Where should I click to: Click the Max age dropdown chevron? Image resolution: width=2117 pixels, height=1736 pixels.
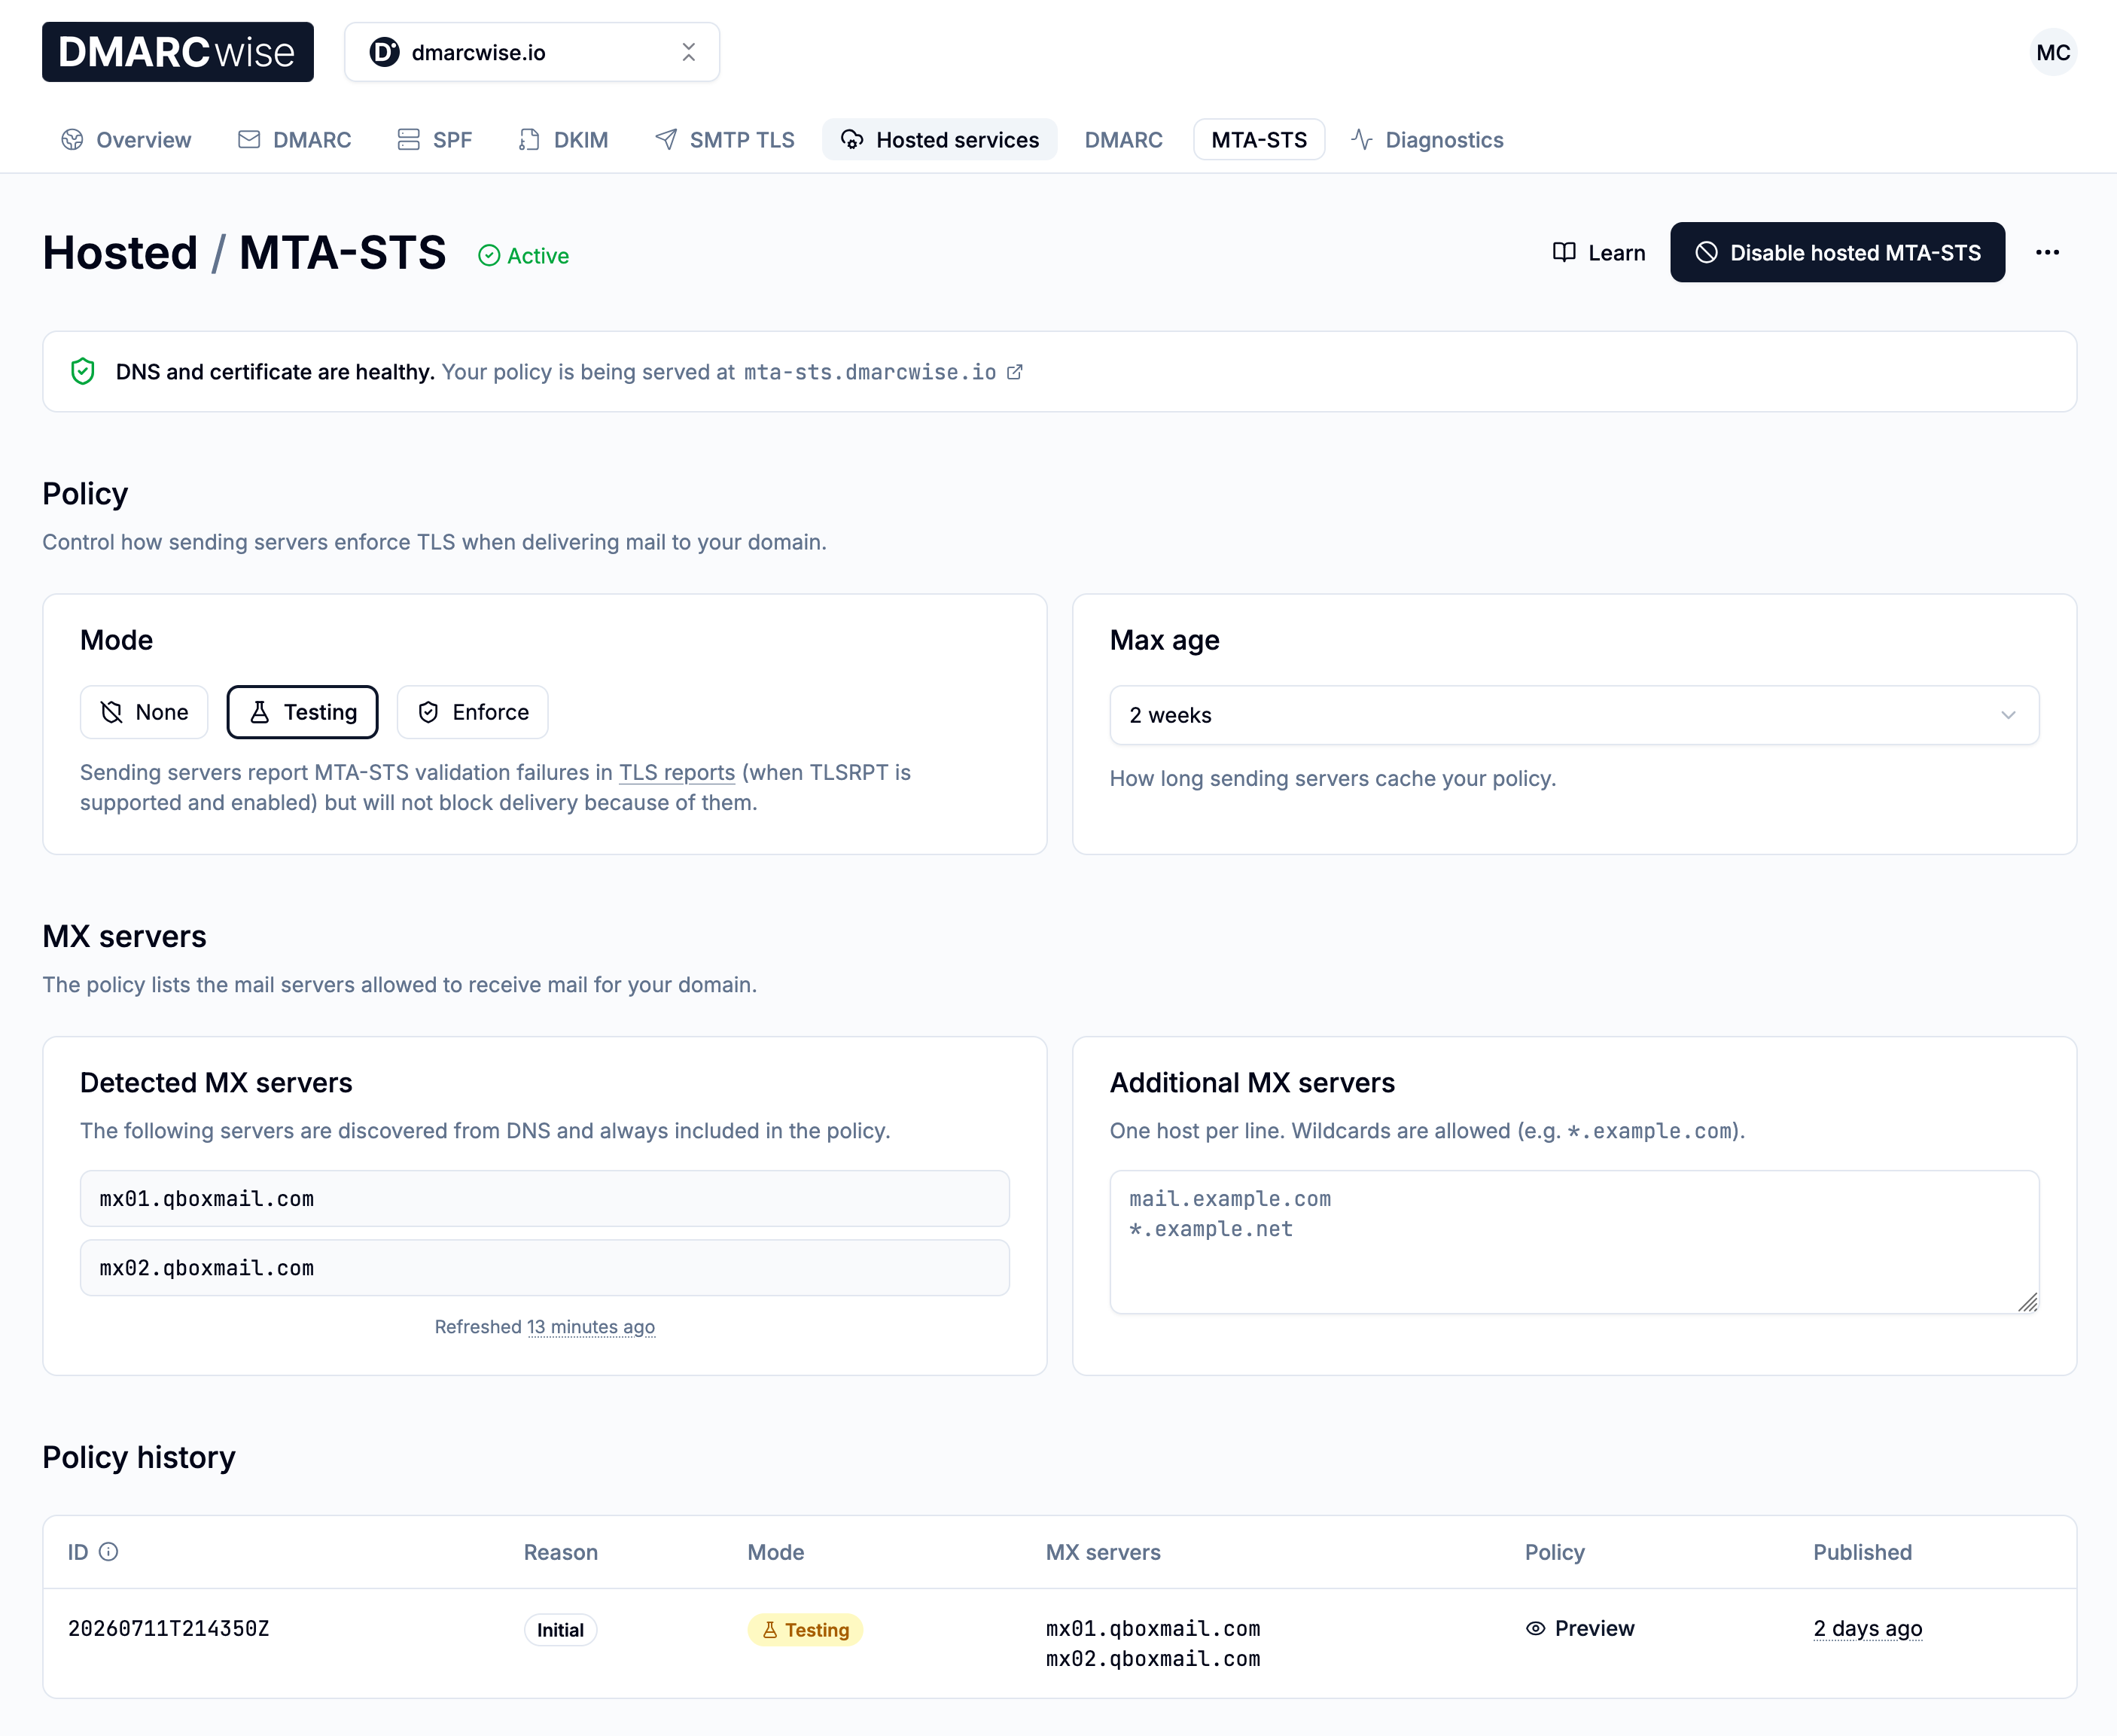[2008, 715]
